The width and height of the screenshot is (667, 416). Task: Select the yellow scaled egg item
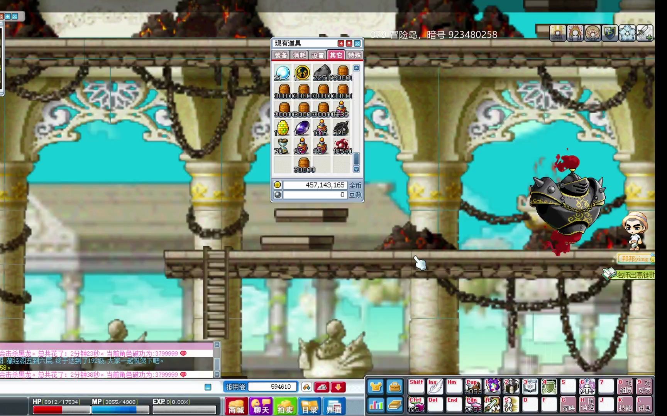[x=283, y=128]
